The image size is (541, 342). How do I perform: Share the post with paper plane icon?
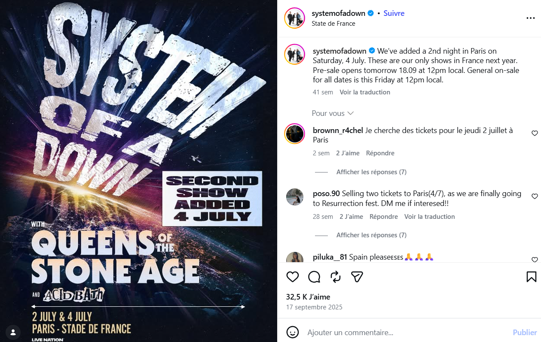tap(357, 277)
